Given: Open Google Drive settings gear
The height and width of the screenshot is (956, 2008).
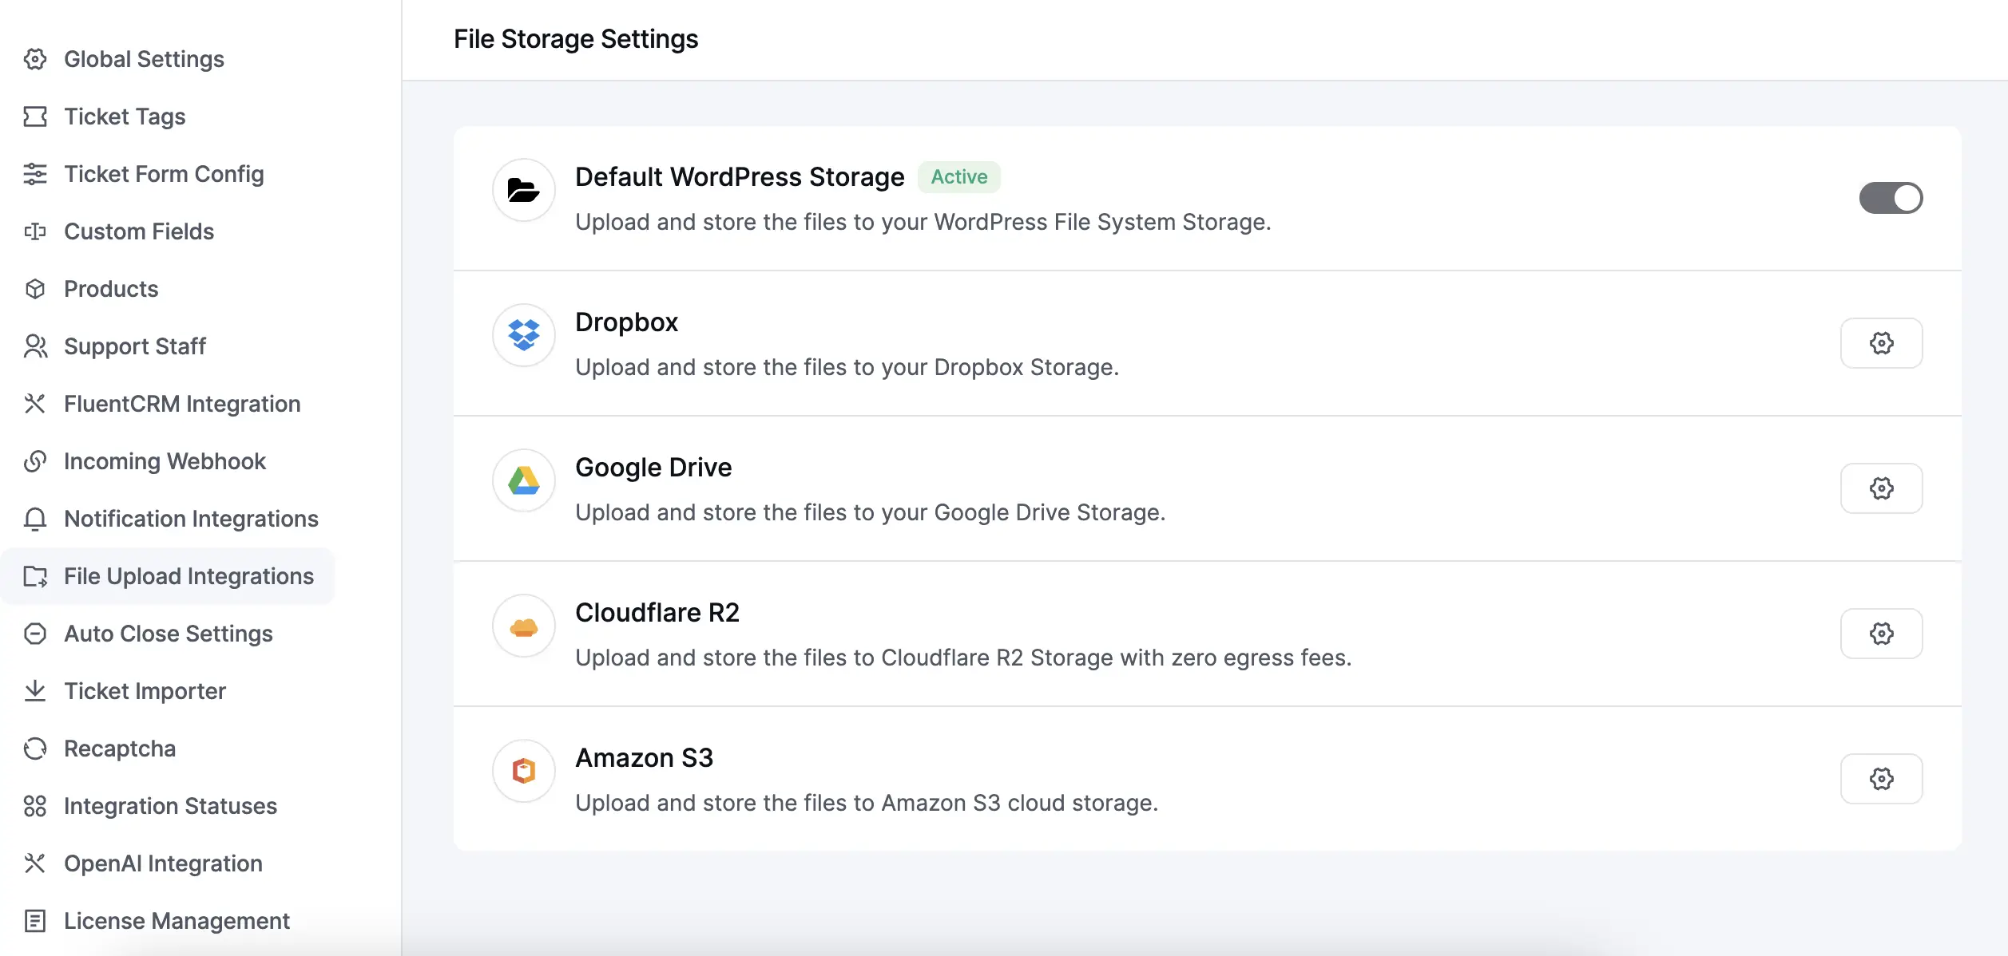Looking at the screenshot, I should (1882, 488).
